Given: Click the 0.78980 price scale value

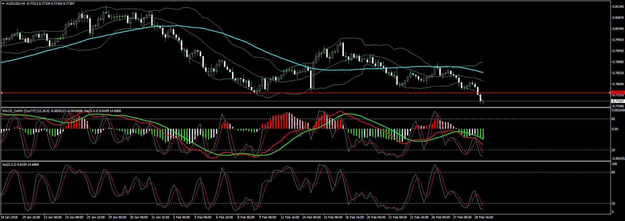Looking at the screenshot, I should pyautogui.click(x=618, y=62).
